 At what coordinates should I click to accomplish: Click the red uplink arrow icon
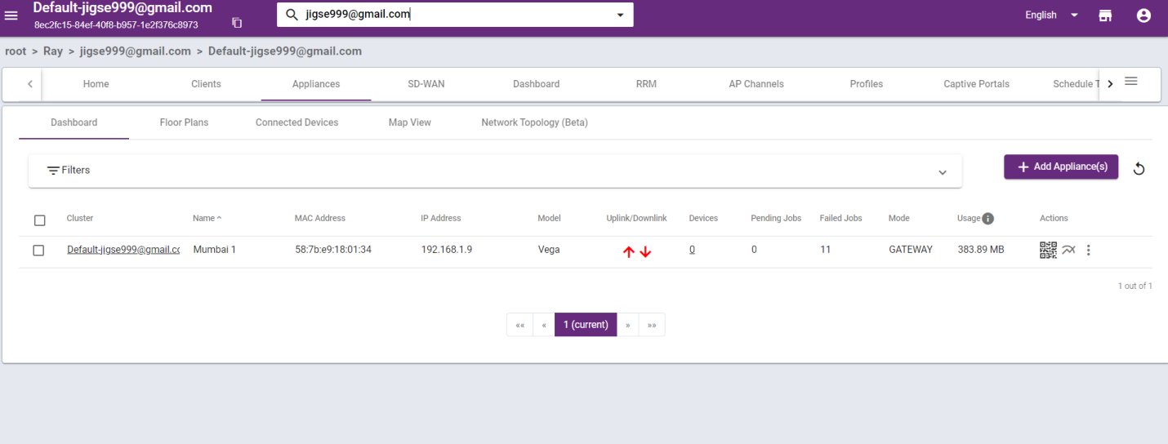click(x=628, y=252)
